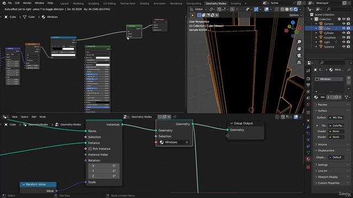The image size is (353, 198).
Task: Click the zoom magnifier icon in the 3D viewport
Action: (x=299, y=42)
